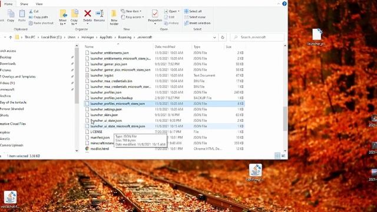Click Local Disk (C:) breadcrumb
Screen dimensions: 377x212
(51, 37)
